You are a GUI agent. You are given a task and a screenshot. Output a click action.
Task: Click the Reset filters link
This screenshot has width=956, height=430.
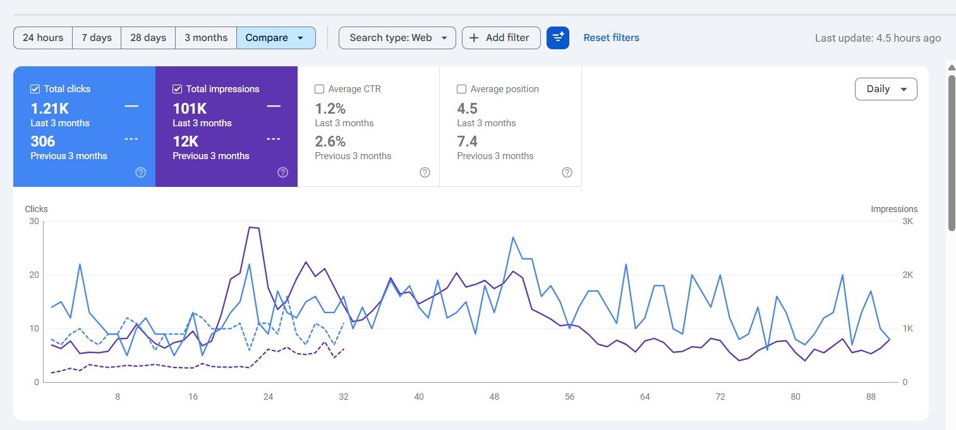click(611, 38)
